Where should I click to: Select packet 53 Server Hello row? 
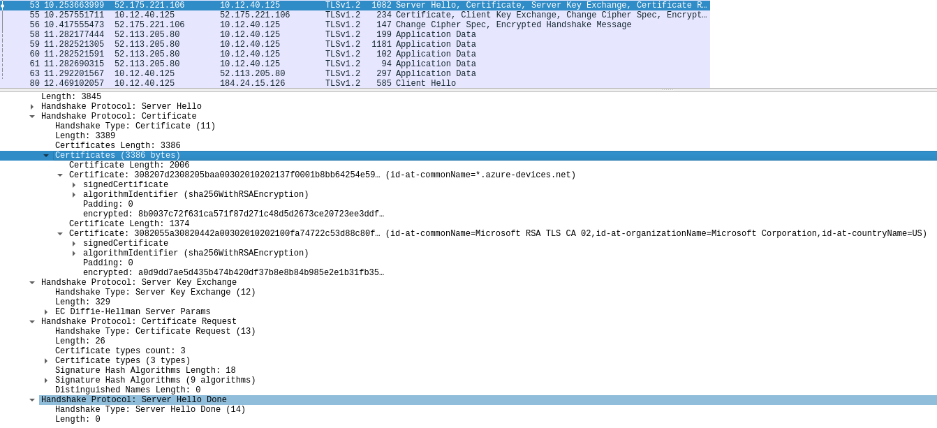click(355, 6)
